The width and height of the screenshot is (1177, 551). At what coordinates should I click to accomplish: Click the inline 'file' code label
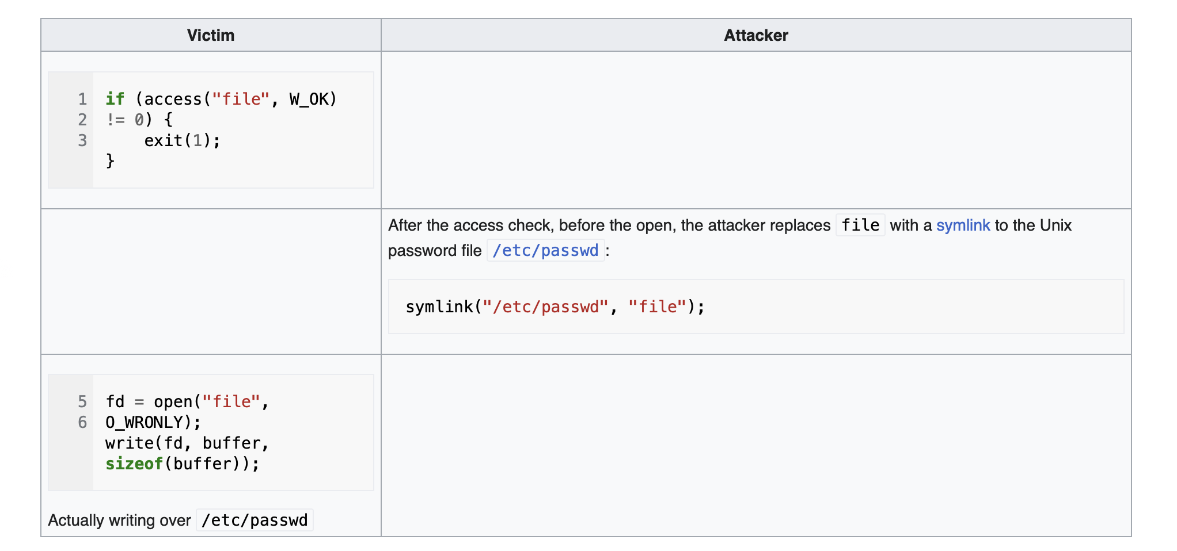(x=860, y=225)
